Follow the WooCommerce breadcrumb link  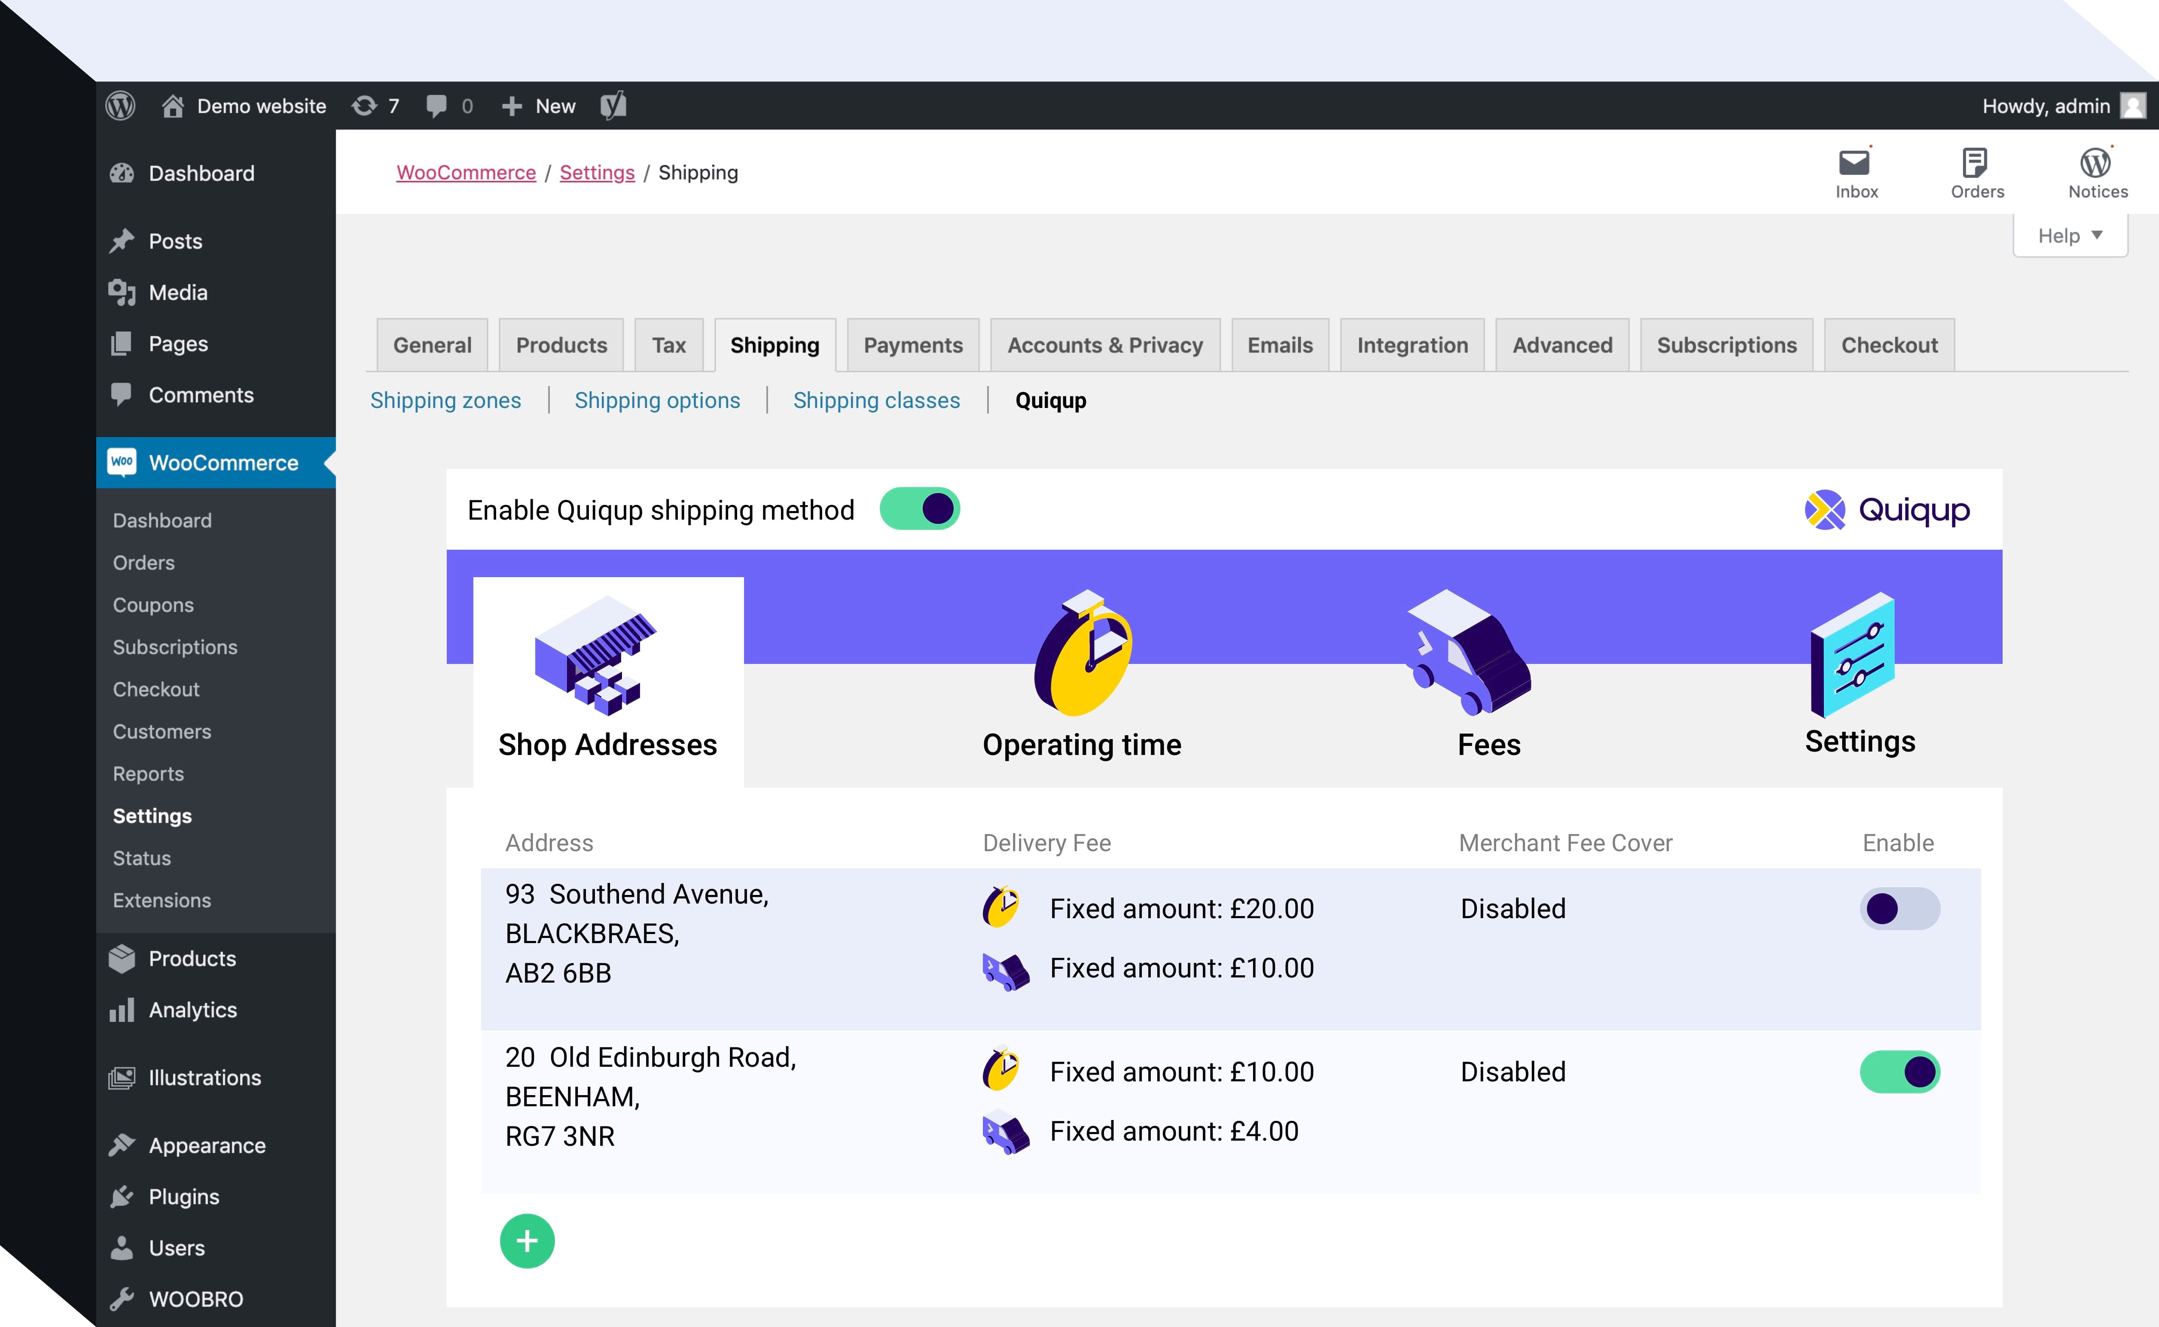pyautogui.click(x=466, y=173)
